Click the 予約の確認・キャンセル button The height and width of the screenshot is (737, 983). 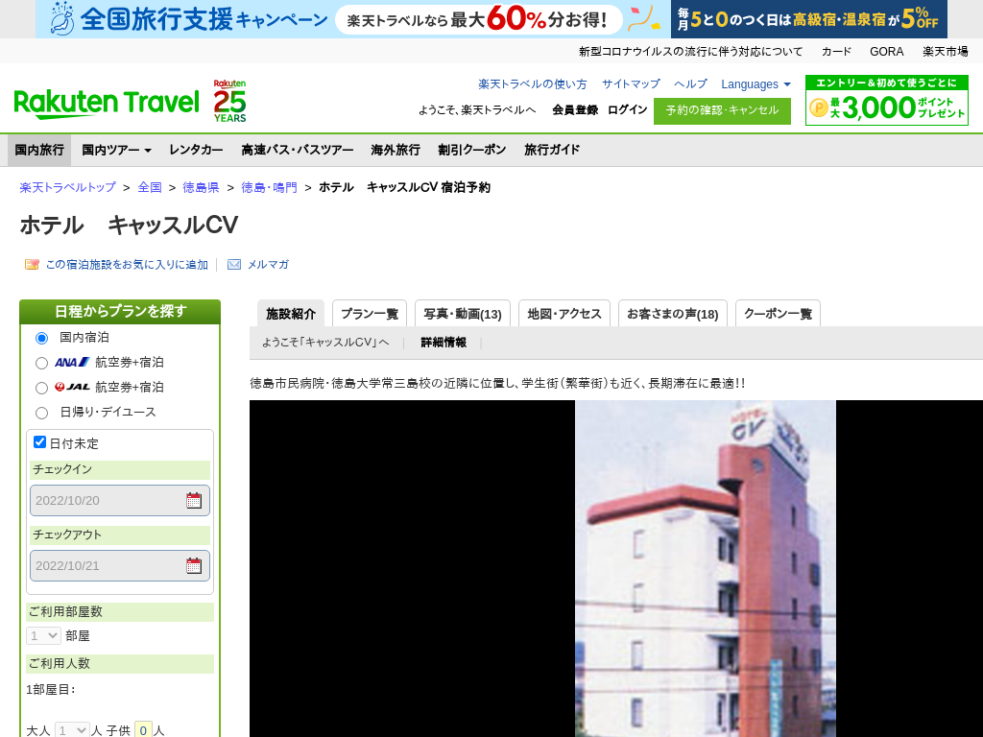tap(722, 111)
